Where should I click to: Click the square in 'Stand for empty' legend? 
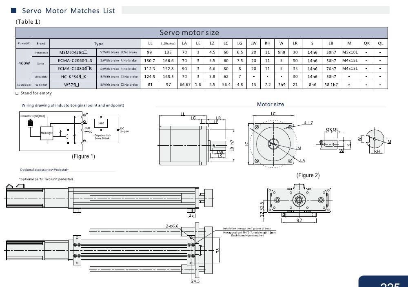pyautogui.click(x=17, y=93)
